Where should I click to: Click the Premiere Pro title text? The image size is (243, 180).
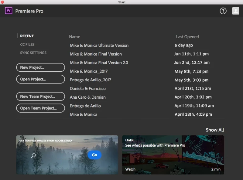tap(29, 11)
